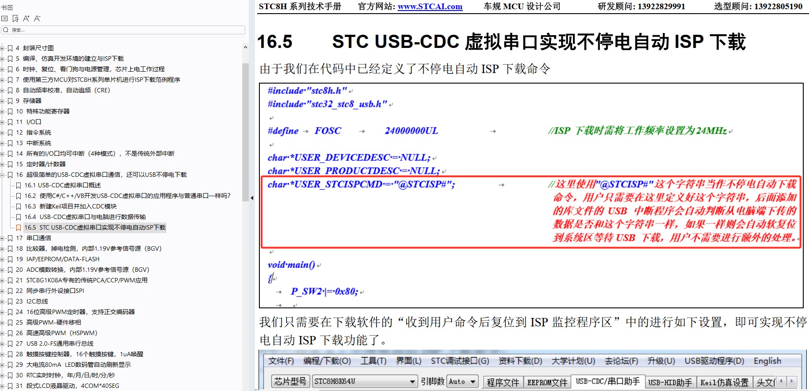The width and height of the screenshot is (809, 391).
Task: Open bookmark 26 高速高级PWM (HSPWM)
Action: (57, 333)
